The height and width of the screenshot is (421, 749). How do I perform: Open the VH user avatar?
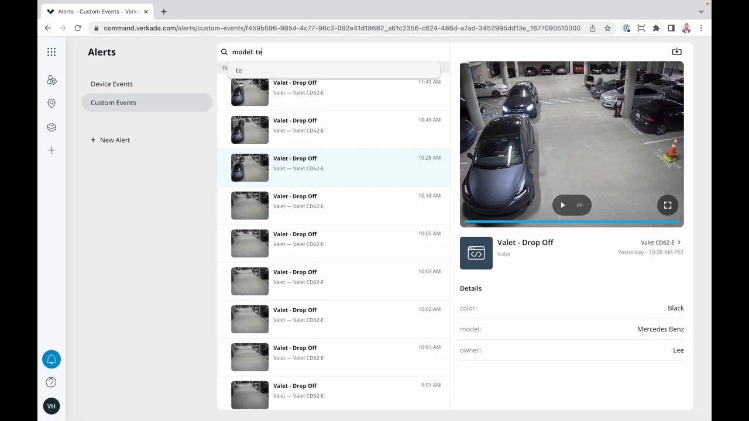(51, 406)
